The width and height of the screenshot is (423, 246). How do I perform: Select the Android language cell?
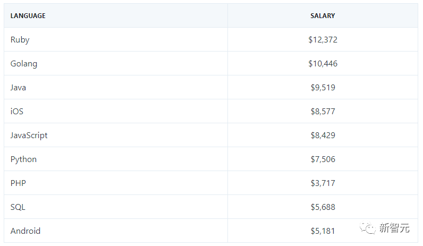point(26,231)
